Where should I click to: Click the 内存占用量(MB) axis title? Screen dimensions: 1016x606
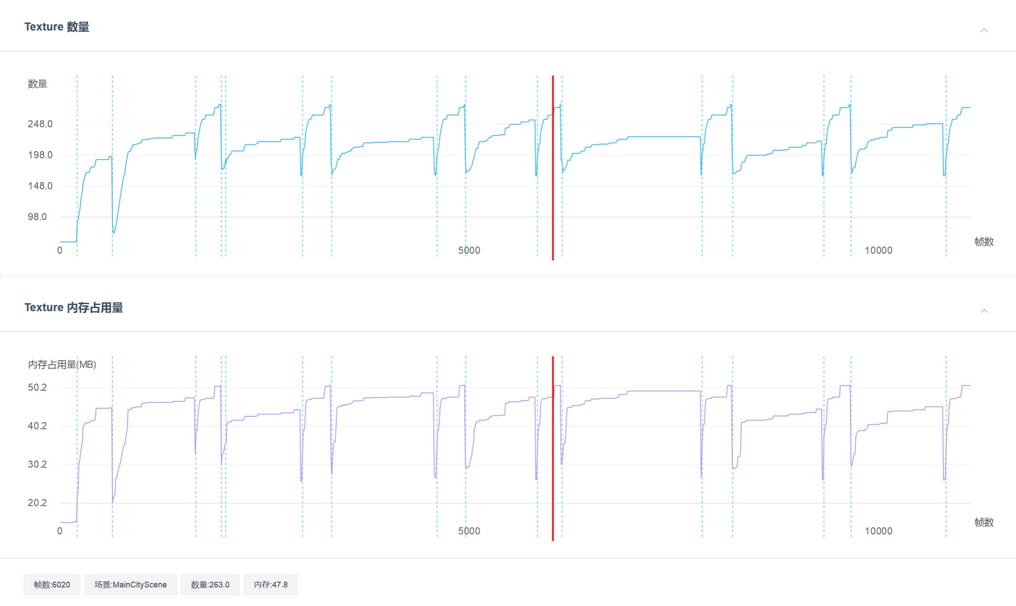[x=62, y=364]
